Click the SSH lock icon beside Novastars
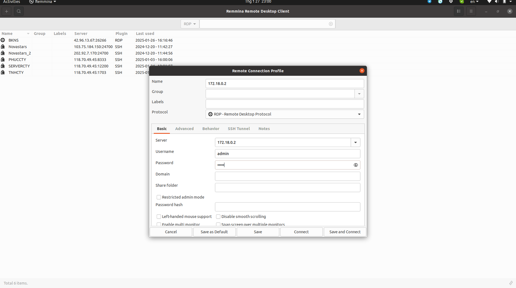This screenshot has width=516, height=288. click(x=3, y=47)
